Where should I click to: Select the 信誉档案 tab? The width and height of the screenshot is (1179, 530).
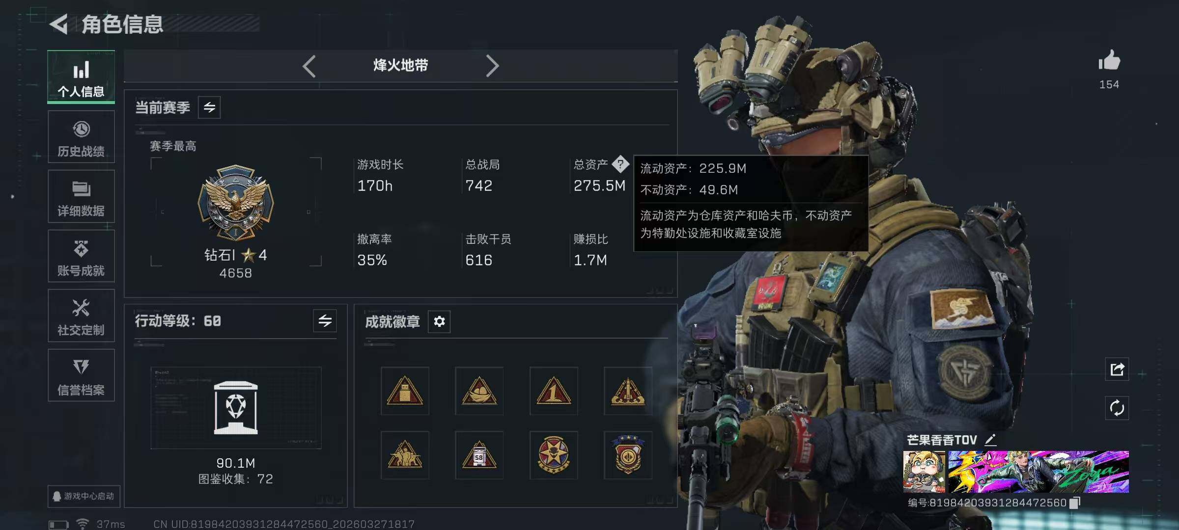tap(81, 375)
